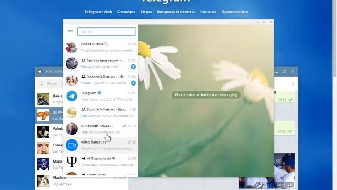337x190 pixels.
Task: Click 'Please select a chat to start messaging' label
Action: pos(206,95)
